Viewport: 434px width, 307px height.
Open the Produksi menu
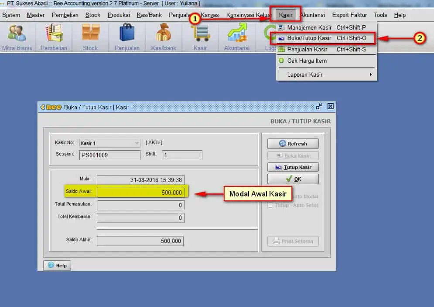pos(119,15)
